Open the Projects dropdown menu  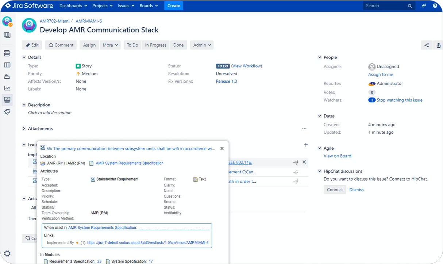[103, 6]
